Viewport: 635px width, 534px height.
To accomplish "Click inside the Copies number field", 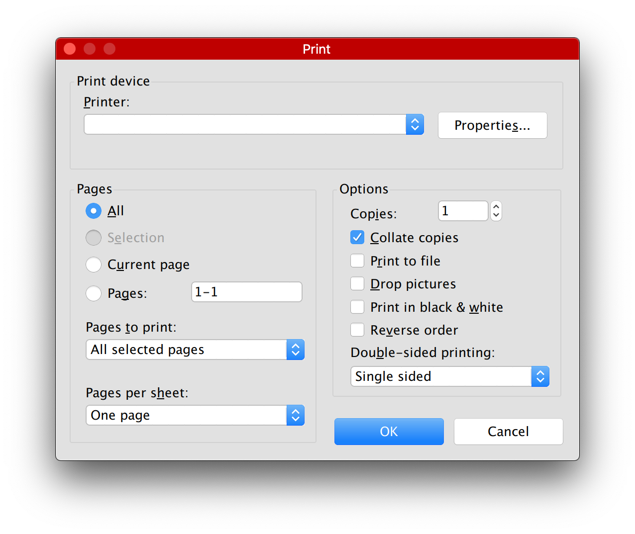I will pos(463,211).
